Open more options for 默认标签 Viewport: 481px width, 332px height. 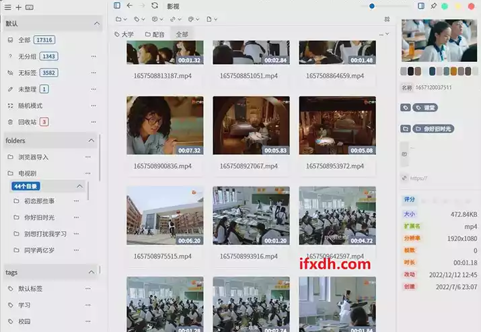[88, 289]
